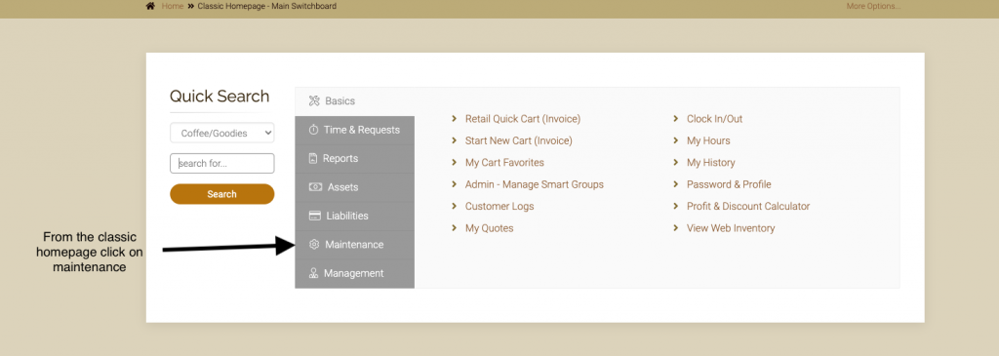Click the chevron beside My Hours
Image resolution: width=999 pixels, height=356 pixels.
676,140
